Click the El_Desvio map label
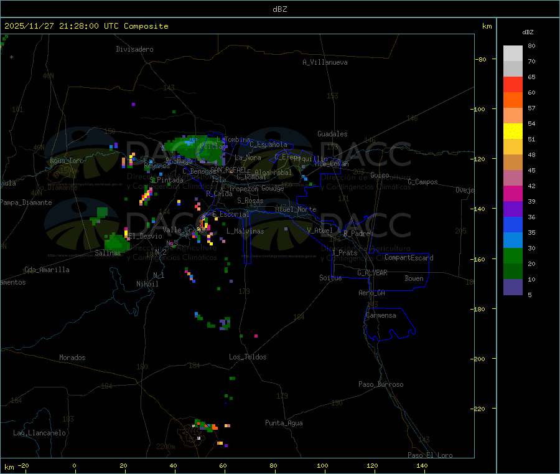 click(146, 236)
